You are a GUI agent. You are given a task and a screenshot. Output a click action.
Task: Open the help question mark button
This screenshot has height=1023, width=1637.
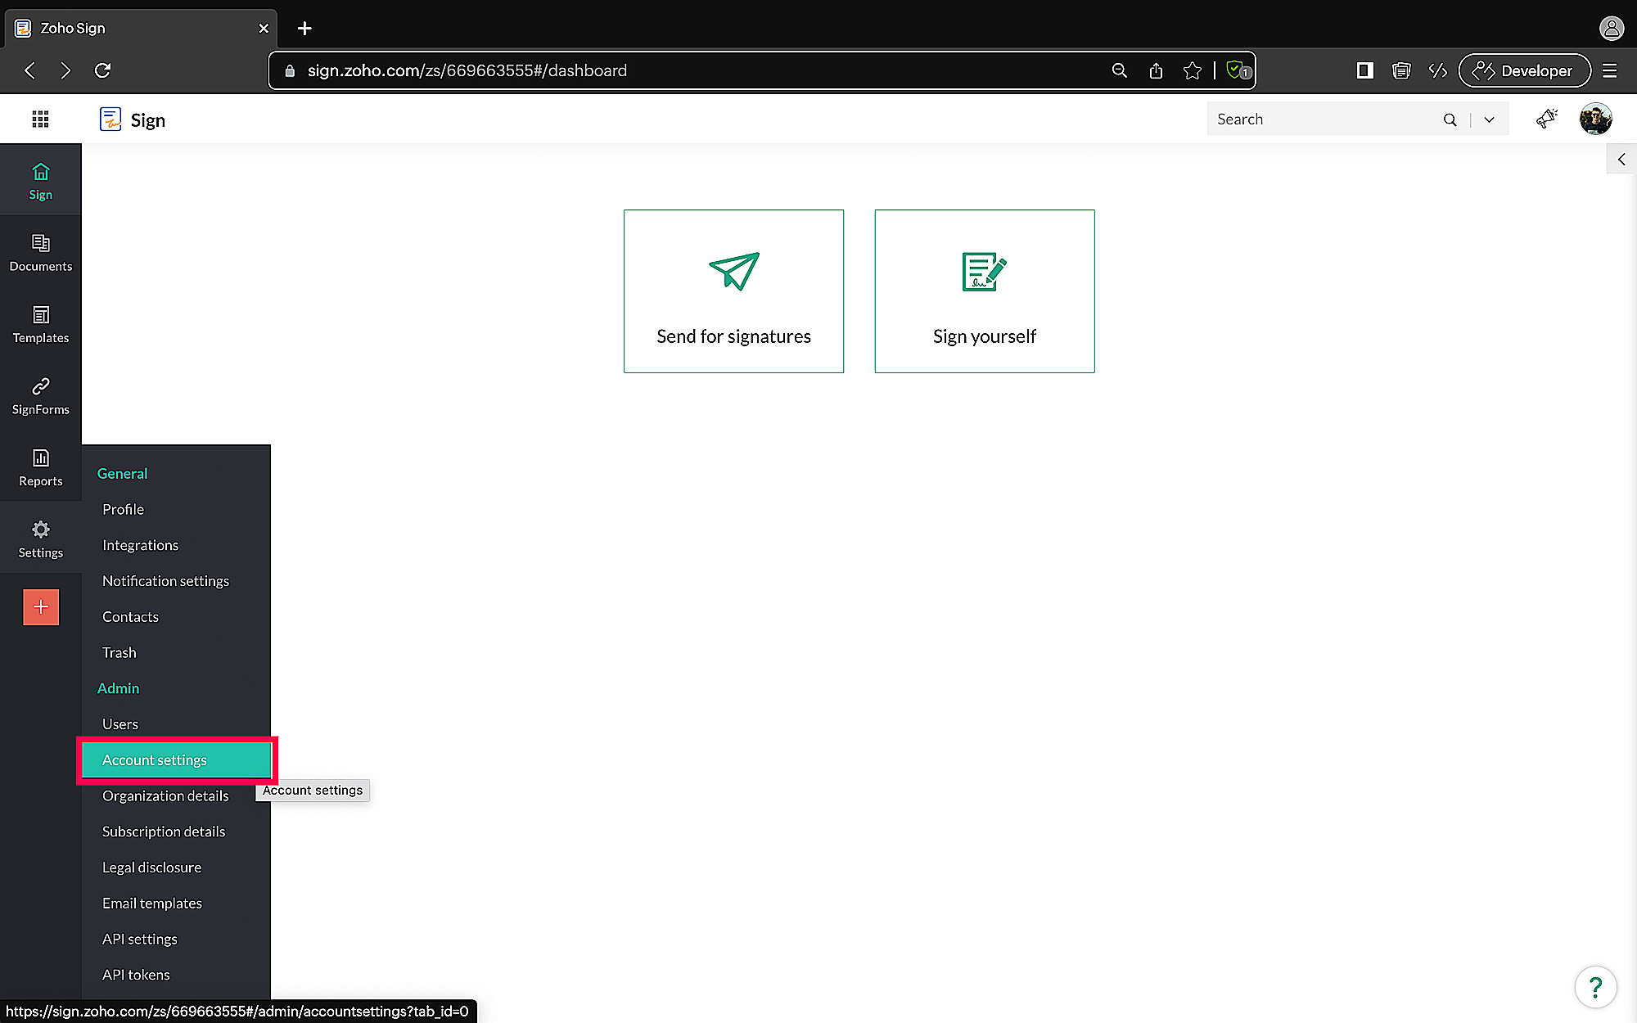pos(1594,987)
